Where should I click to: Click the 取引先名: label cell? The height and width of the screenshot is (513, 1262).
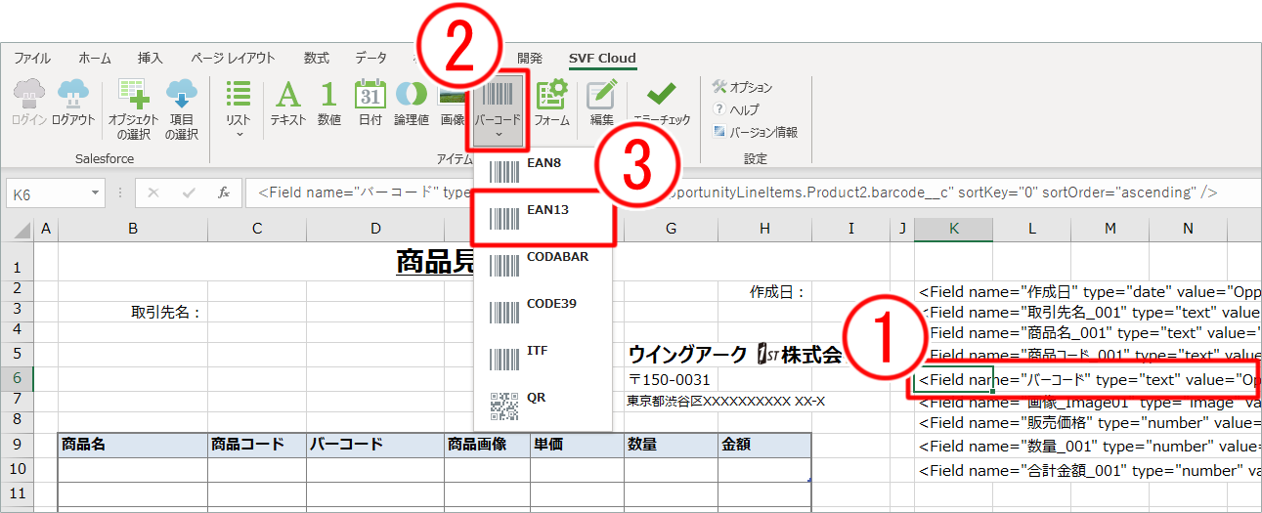[167, 313]
